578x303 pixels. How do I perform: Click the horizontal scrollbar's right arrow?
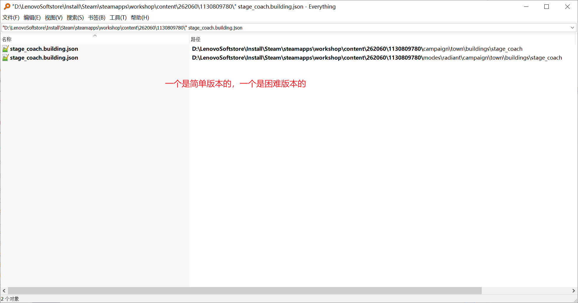(574, 291)
